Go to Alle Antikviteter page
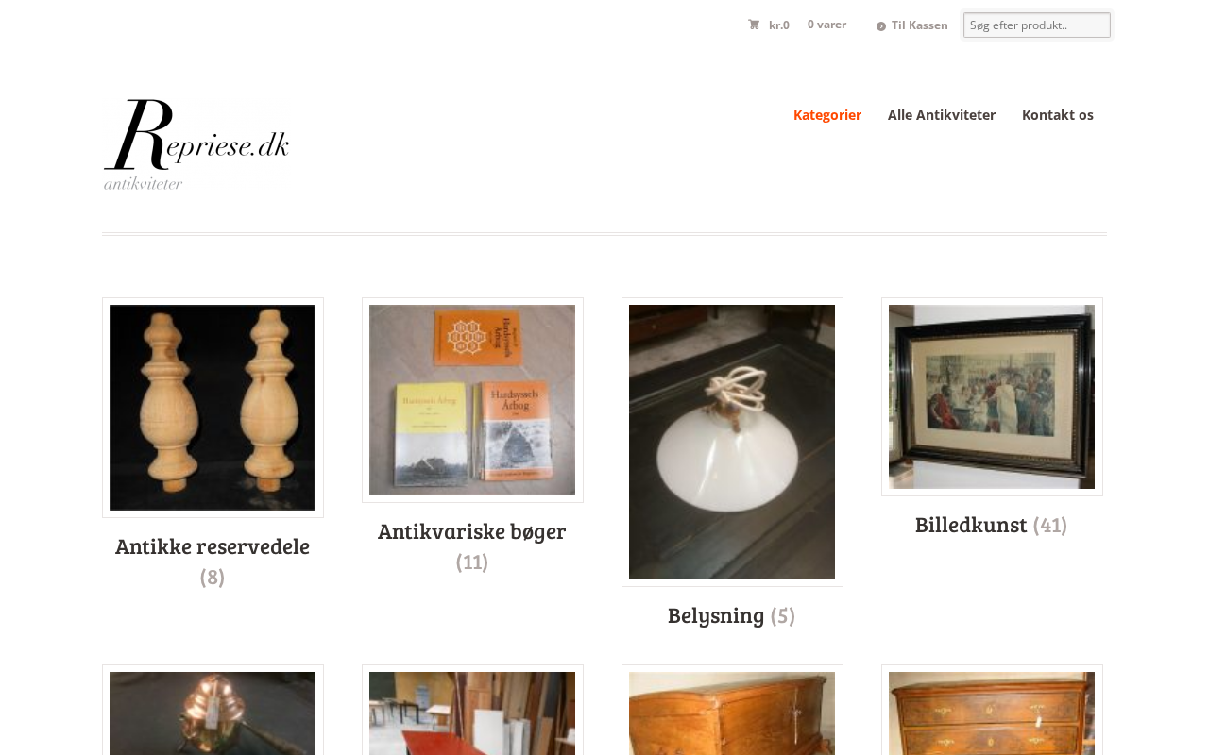Viewport: 1209px width, 755px height. point(942,115)
